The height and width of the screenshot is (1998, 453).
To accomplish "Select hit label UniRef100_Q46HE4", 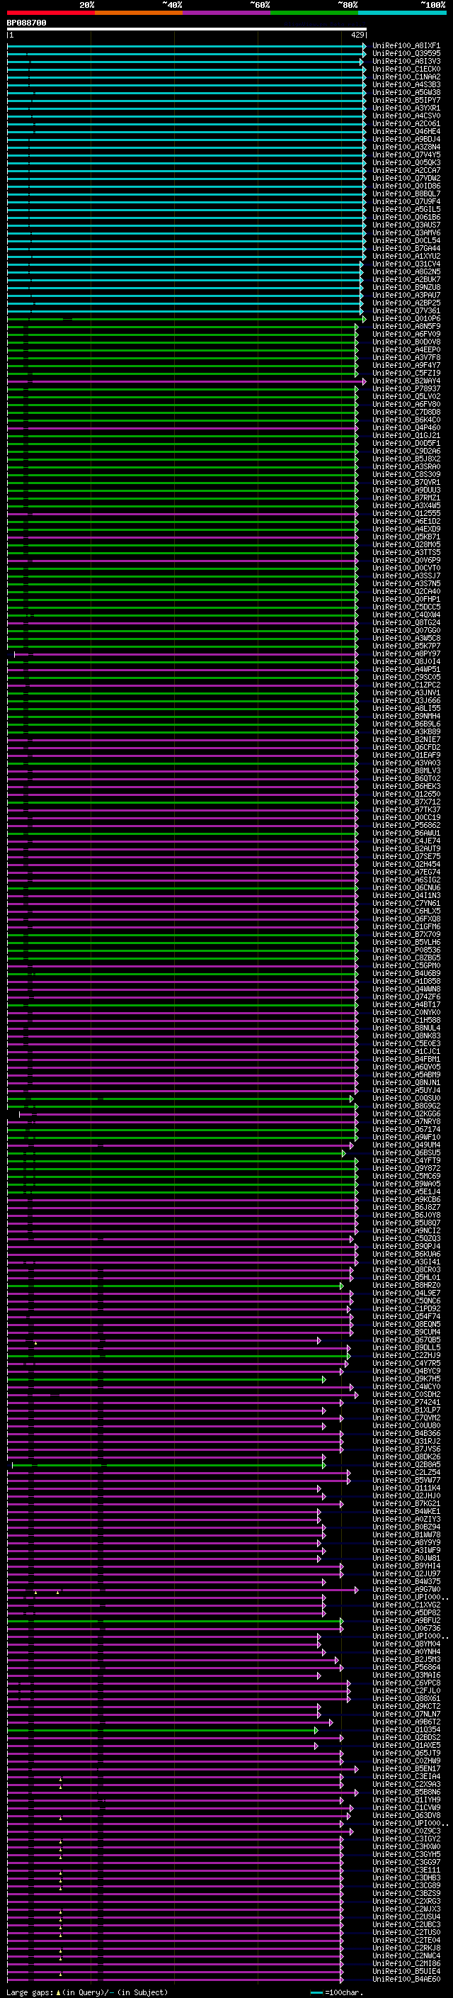I will click(406, 131).
